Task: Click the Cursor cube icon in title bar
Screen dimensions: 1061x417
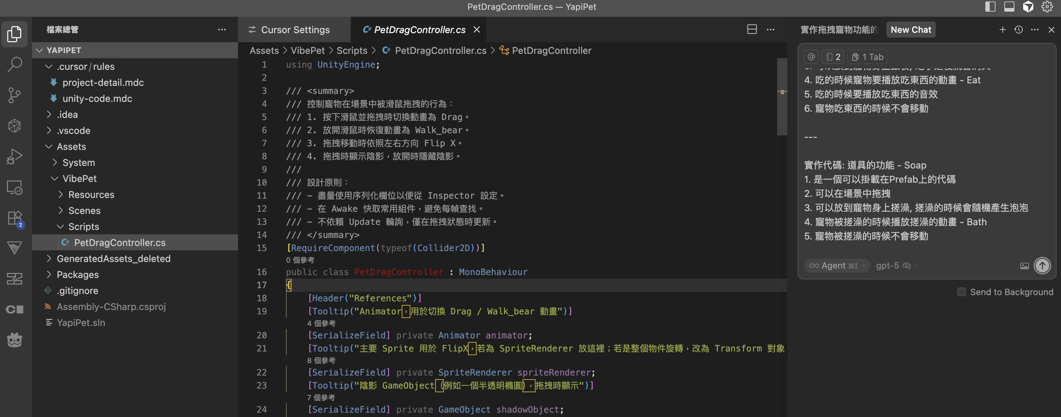Action: click(1028, 7)
